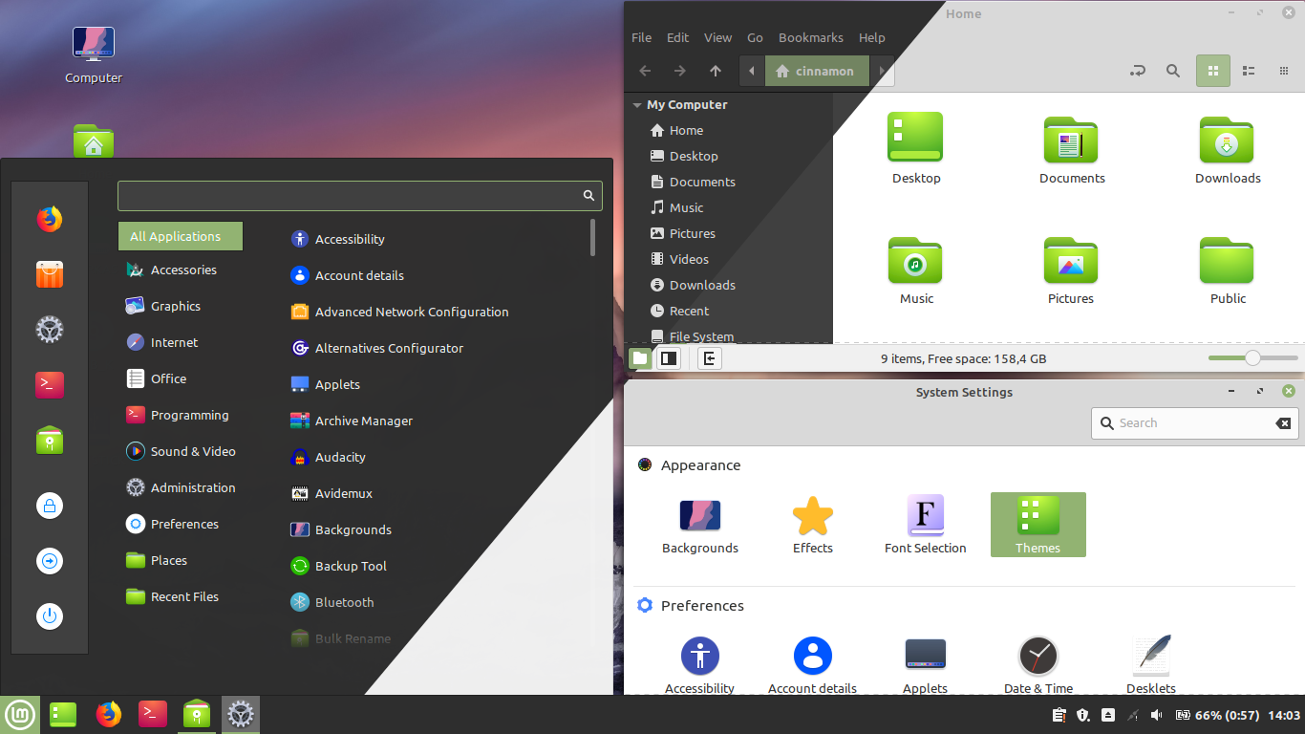The image size is (1305, 734).
Task: Open the File menu in file manager
Action: (x=642, y=37)
